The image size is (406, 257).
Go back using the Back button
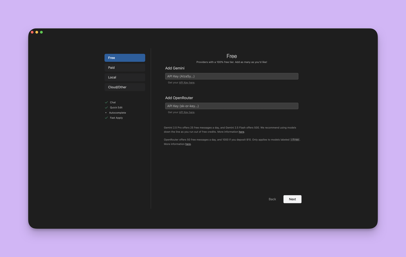point(272,199)
